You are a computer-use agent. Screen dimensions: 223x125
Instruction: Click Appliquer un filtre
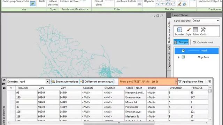click(x=191, y=82)
